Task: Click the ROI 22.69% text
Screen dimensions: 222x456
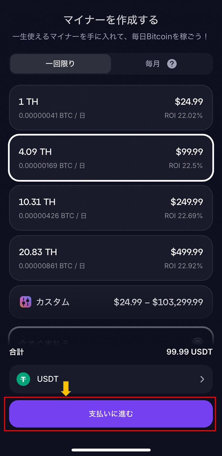Action: [x=183, y=216]
